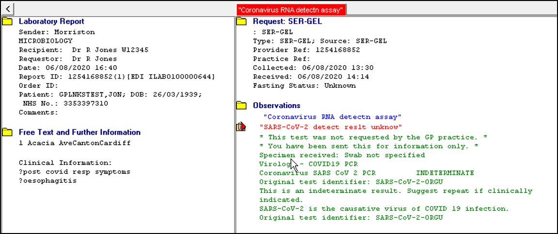Click the Recipient: Dr R Jones W12345 line
The image size is (558, 234).
click(x=84, y=50)
